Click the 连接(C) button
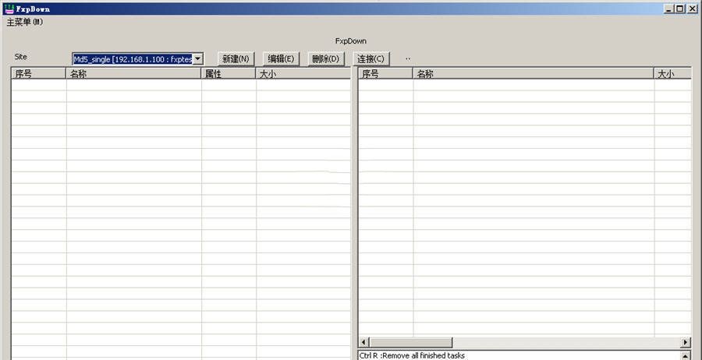 click(371, 59)
